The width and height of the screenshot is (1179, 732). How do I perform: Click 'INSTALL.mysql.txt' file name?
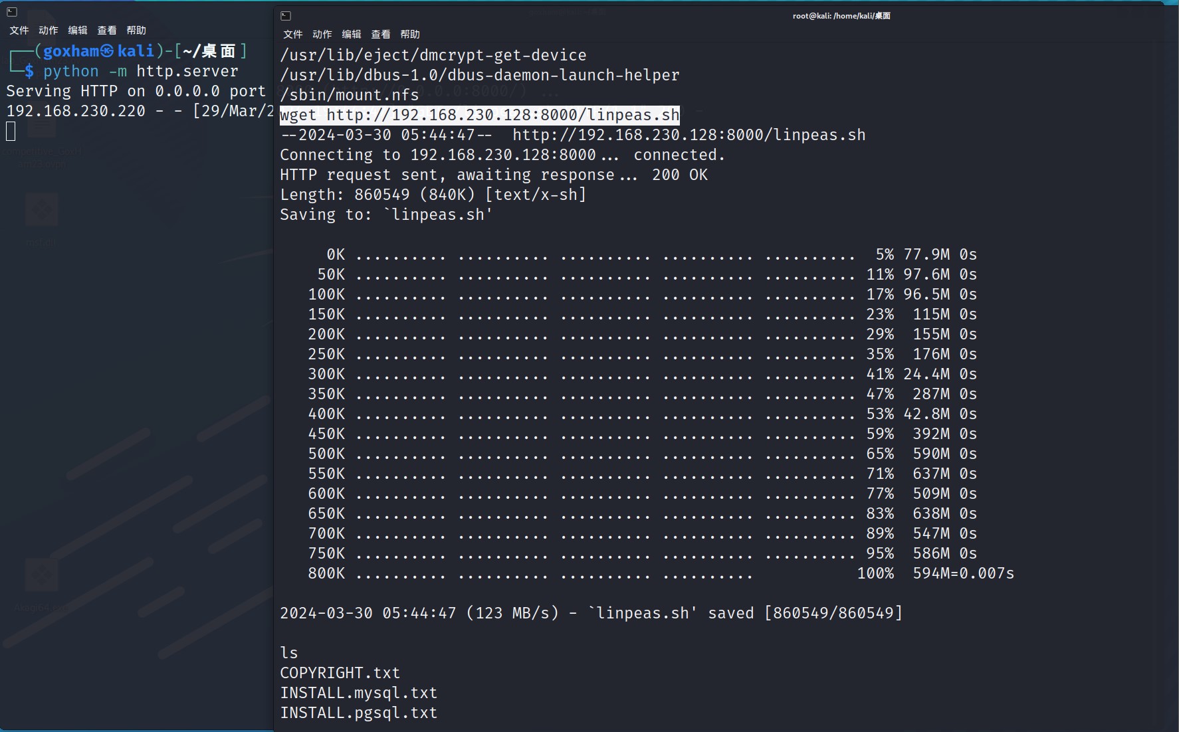pos(358,693)
